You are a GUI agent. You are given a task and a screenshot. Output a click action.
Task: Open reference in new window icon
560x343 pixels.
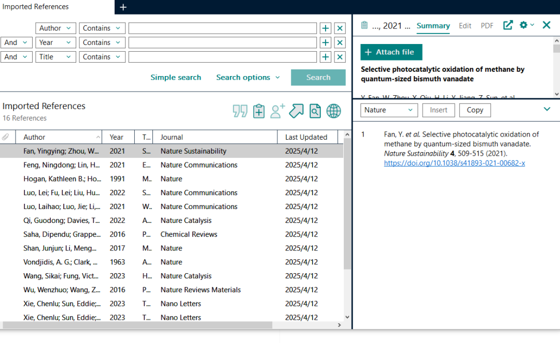508,25
